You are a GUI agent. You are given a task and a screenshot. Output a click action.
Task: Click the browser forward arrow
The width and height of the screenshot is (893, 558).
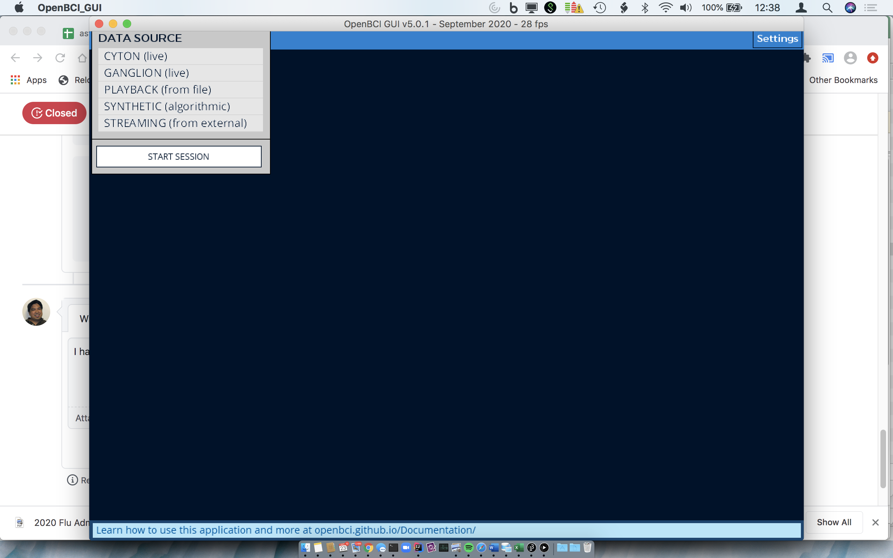click(x=38, y=58)
